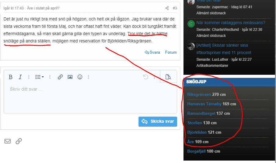Toggle italic formatting in reply editor
The width and height of the screenshot is (276, 163).
pyautogui.click(x=20, y=77)
